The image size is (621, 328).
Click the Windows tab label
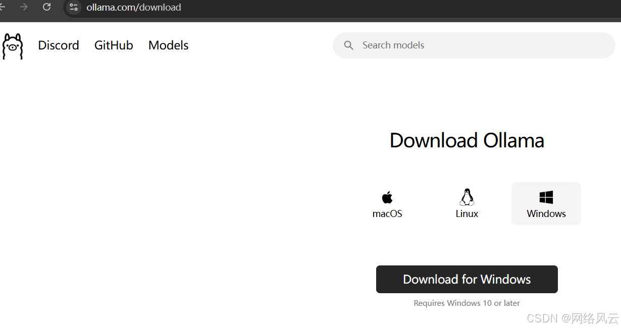[546, 213]
